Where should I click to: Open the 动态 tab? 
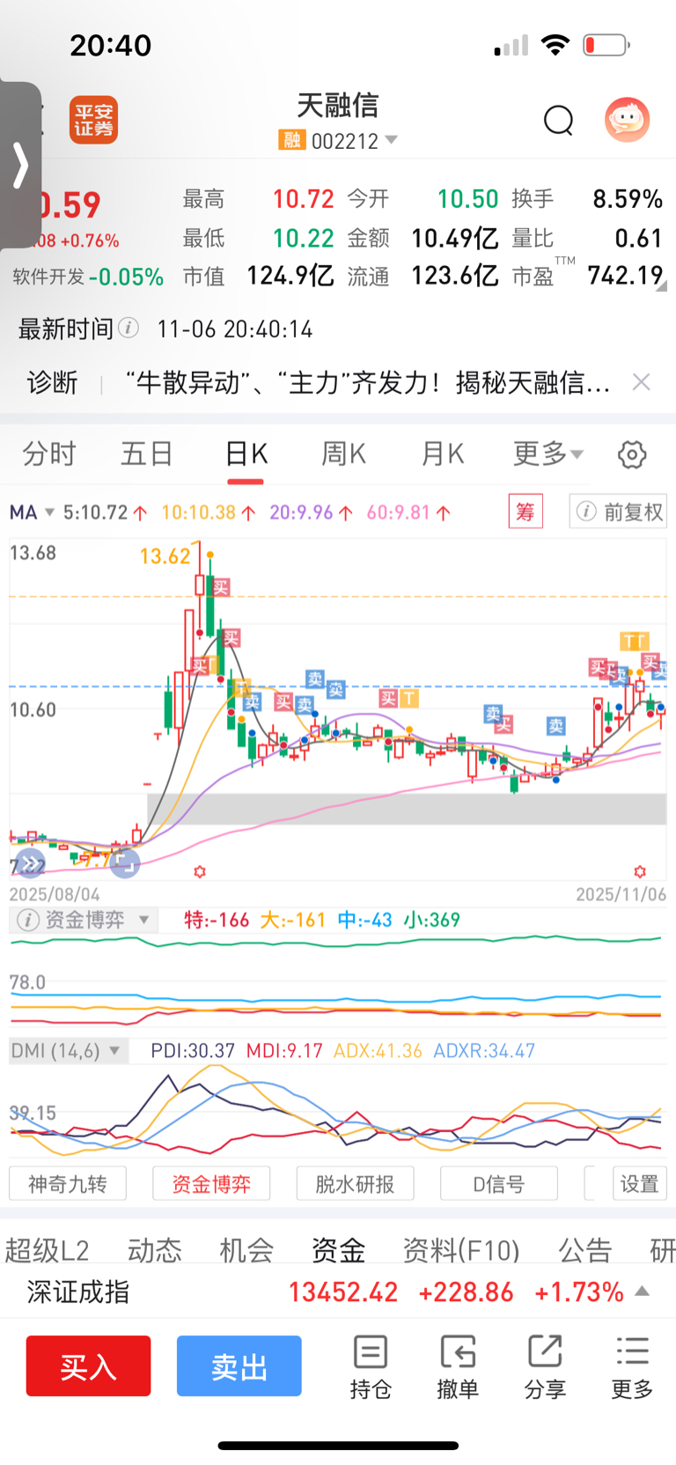[155, 1250]
